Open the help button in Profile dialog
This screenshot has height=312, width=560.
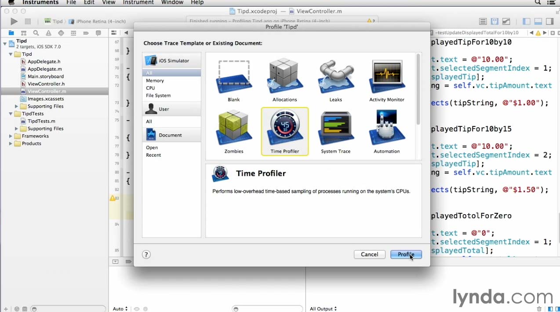point(146,255)
